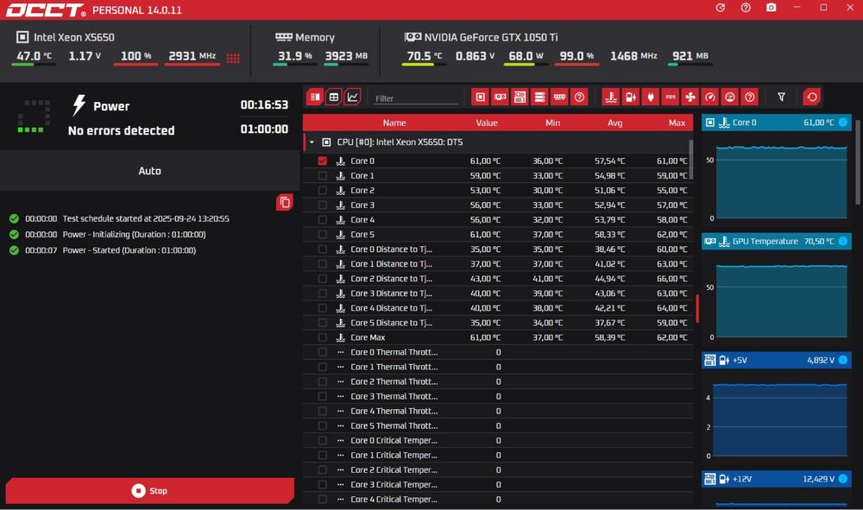
Task: Sort by the Min column header
Action: pos(552,123)
